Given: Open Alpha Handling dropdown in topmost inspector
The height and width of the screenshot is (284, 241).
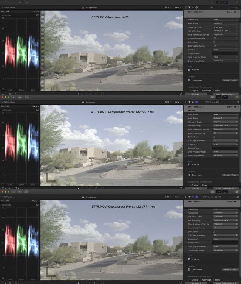Looking at the screenshot, I should pyautogui.click(x=226, y=31).
